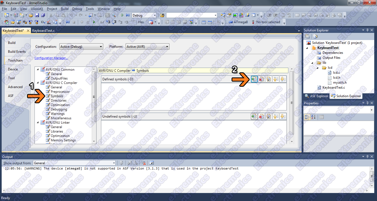The height and width of the screenshot is (201, 377).
Task: Clear all text in the Output panel
Action: [x=144, y=163]
